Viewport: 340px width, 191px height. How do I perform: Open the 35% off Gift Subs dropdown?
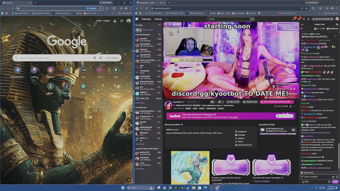point(277,102)
